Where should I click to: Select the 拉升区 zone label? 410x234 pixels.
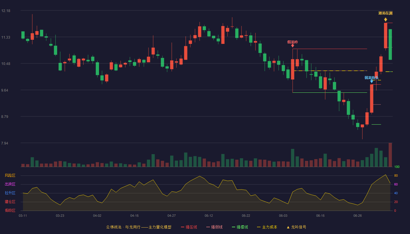coord(10,193)
